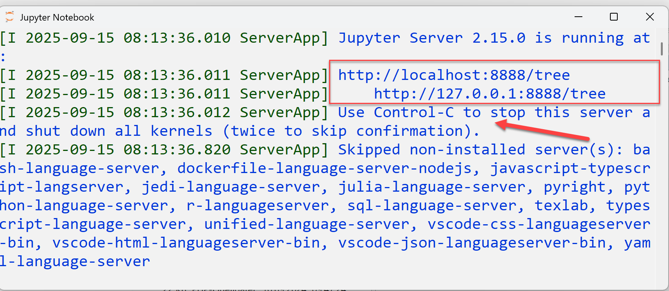669x291 pixels.
Task: Click the text 'Jupyter Server 2.15.0 is running at'
Action: point(494,38)
